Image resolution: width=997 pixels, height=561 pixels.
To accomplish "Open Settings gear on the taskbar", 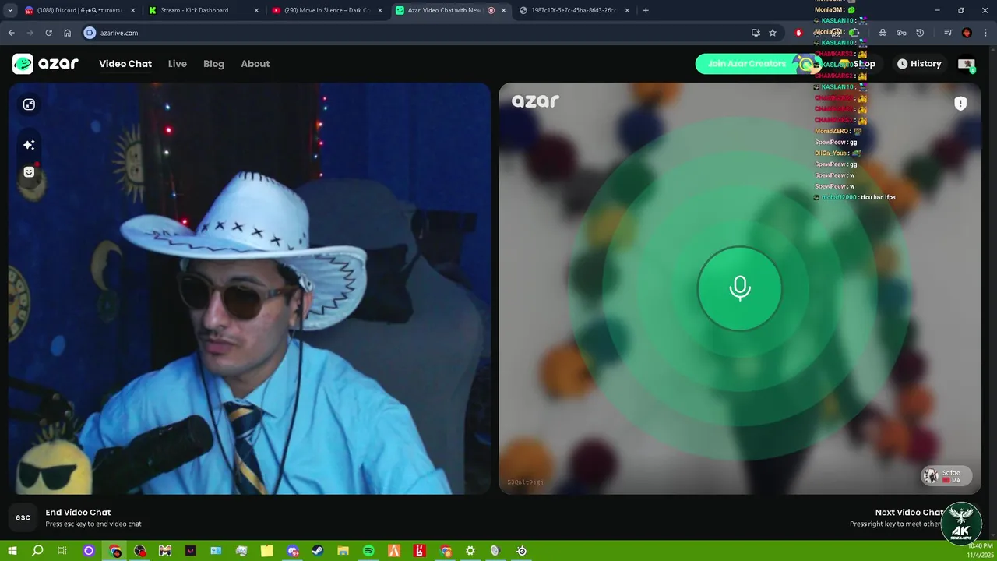I will click(x=470, y=551).
